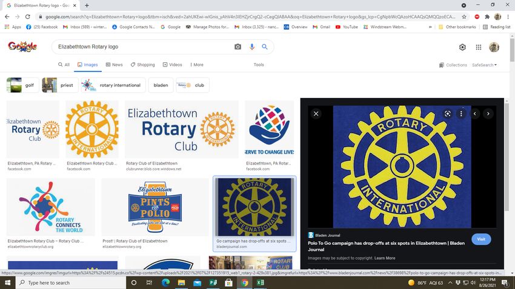Filter results by bladen chip

[x=161, y=85]
